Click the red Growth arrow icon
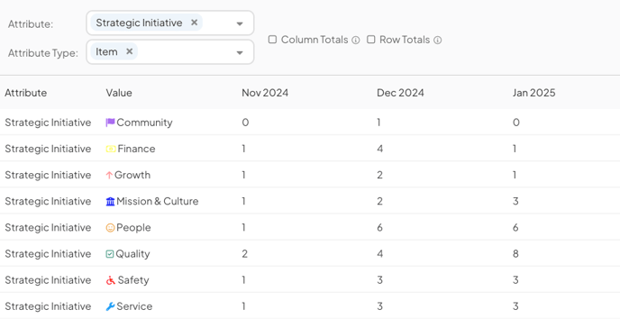 point(109,175)
